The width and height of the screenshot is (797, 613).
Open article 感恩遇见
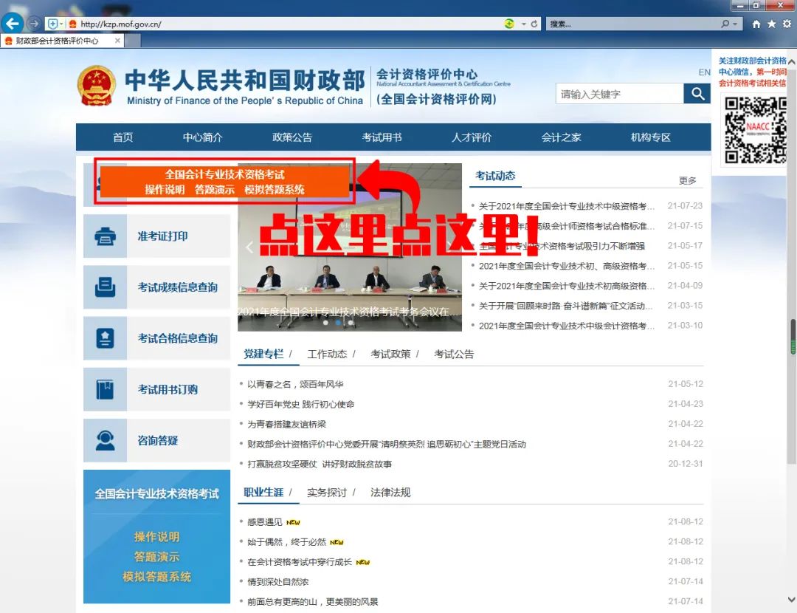click(264, 522)
